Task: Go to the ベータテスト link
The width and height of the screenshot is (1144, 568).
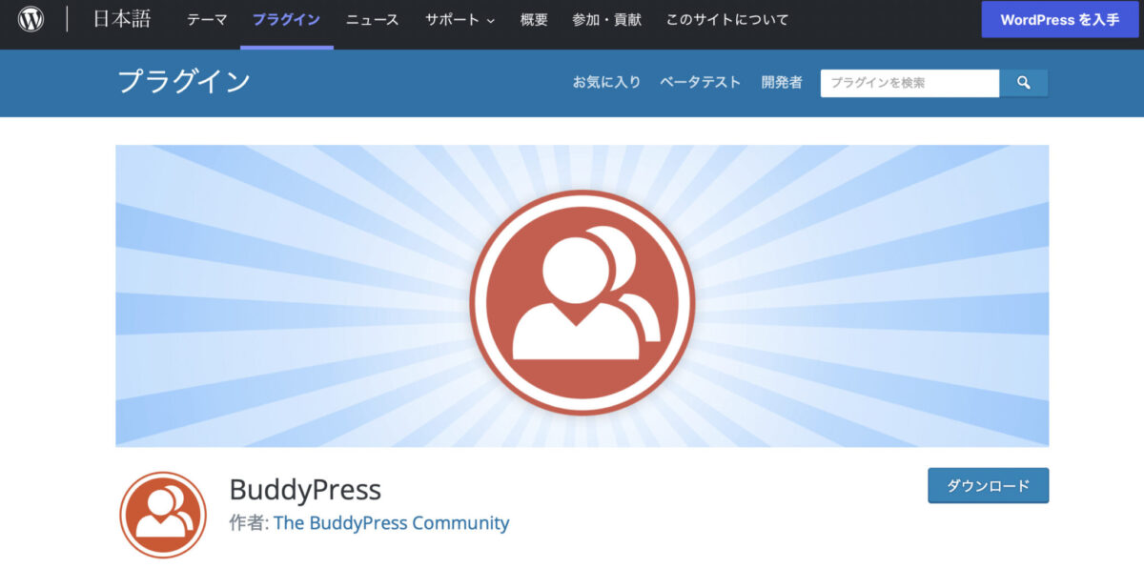Action: click(x=700, y=83)
